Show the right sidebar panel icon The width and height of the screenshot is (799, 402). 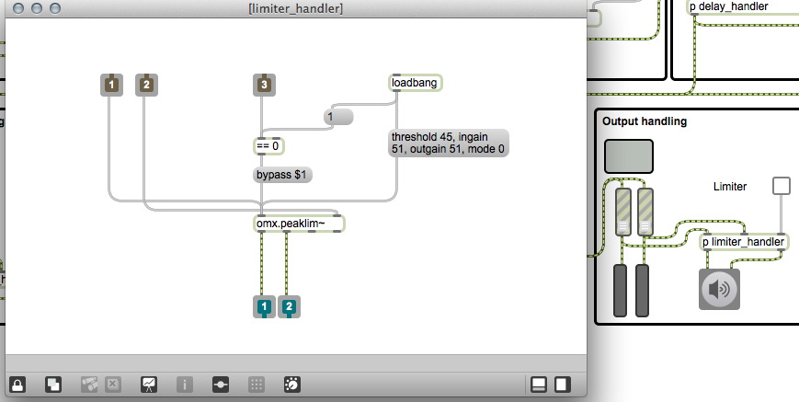tap(563, 385)
